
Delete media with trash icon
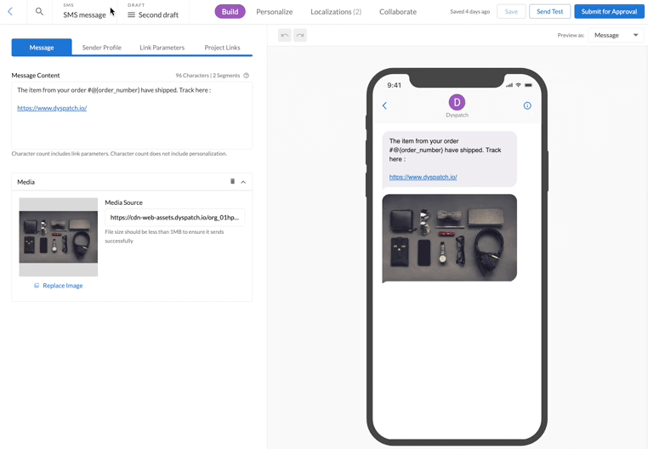[232, 181]
